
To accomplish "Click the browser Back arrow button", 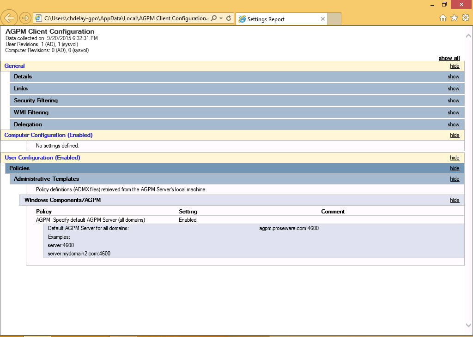I will pyautogui.click(x=9, y=18).
